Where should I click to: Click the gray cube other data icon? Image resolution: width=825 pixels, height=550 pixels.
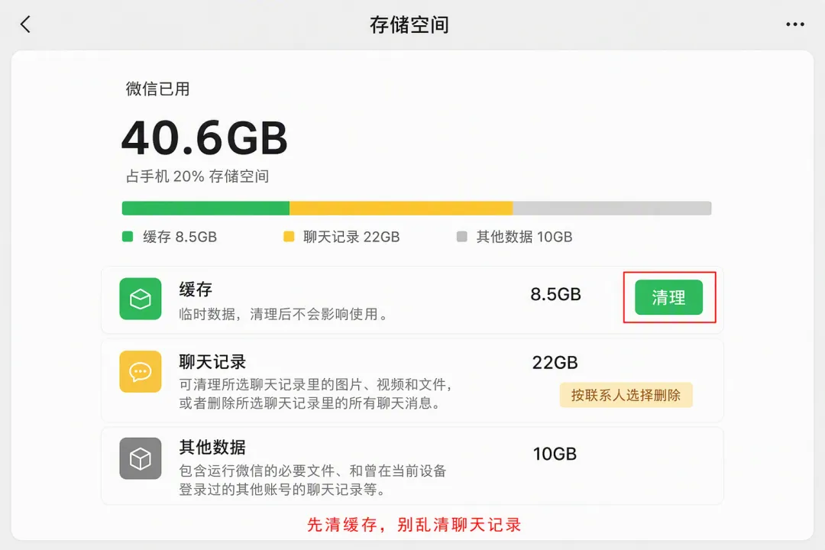pyautogui.click(x=140, y=458)
